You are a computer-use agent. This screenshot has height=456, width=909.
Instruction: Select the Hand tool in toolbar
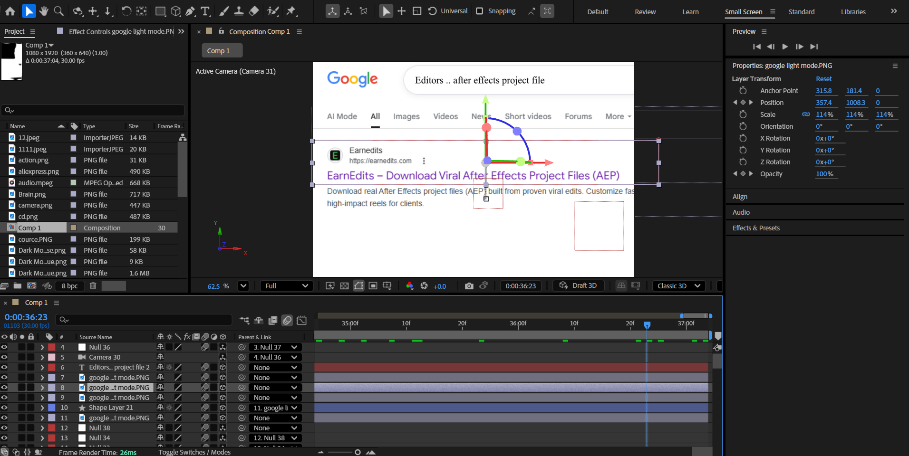44,11
